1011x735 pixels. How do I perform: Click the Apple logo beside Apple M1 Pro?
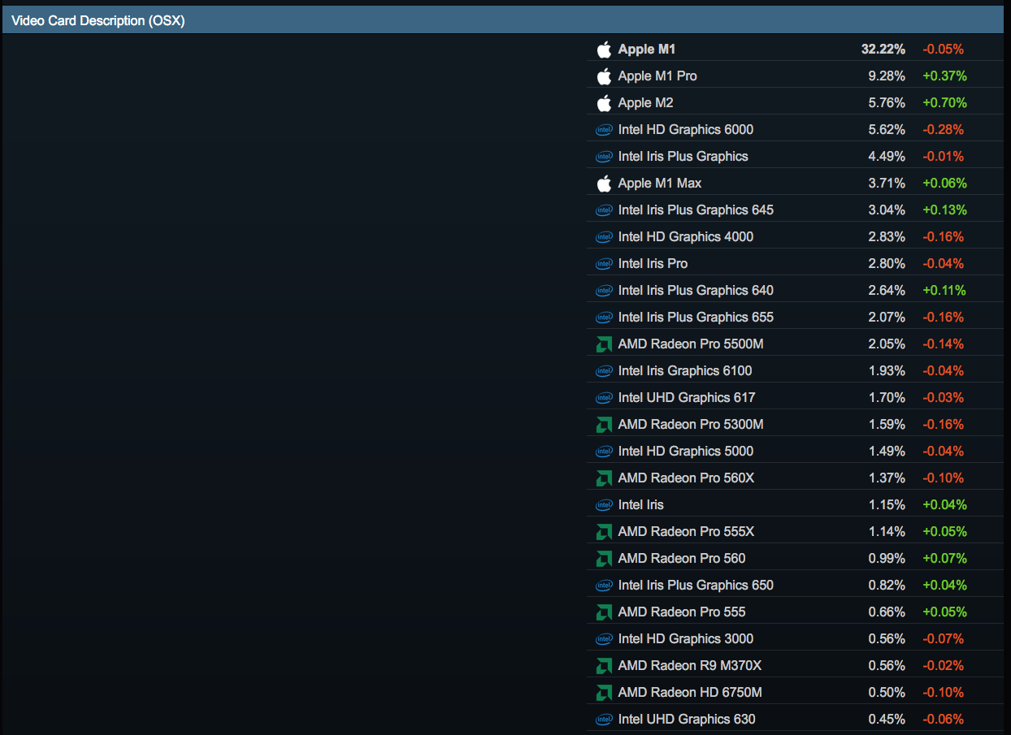(x=604, y=76)
